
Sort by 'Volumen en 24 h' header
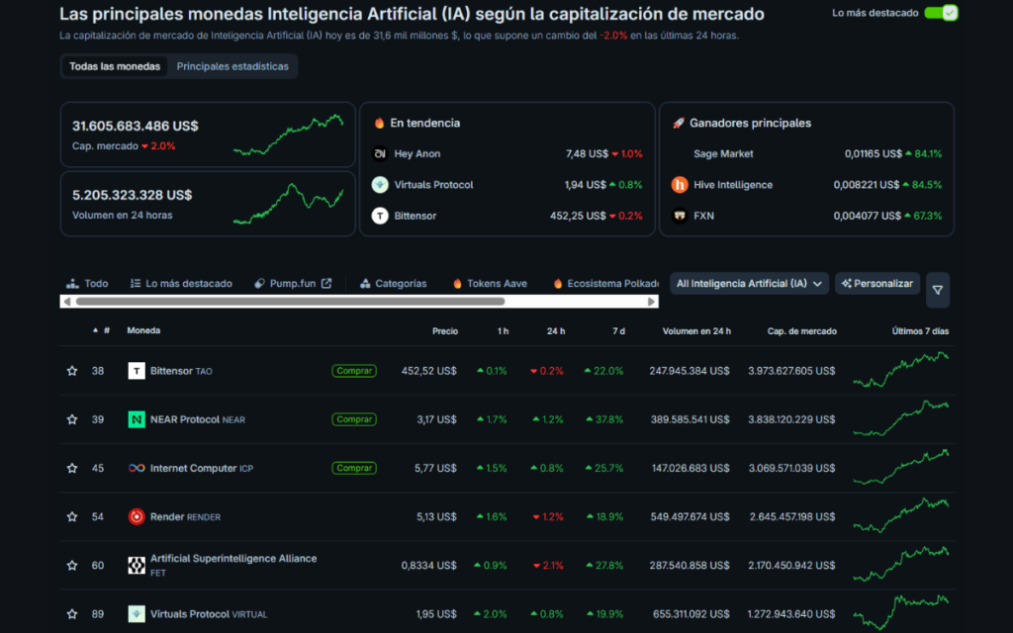click(x=696, y=331)
